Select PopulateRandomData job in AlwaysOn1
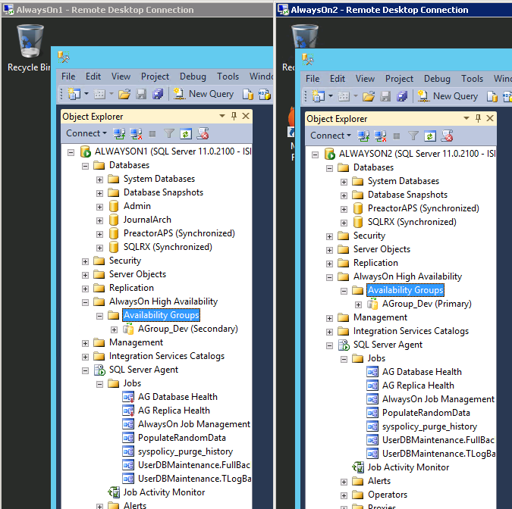512x509 pixels. (182, 438)
